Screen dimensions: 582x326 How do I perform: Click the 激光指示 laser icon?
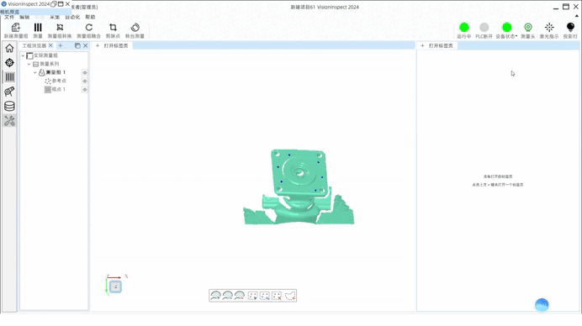(549, 30)
